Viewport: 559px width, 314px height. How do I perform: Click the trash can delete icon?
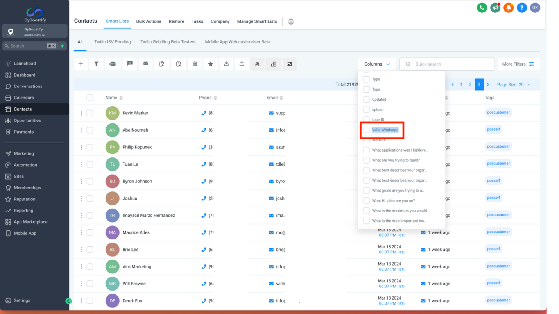point(195,64)
